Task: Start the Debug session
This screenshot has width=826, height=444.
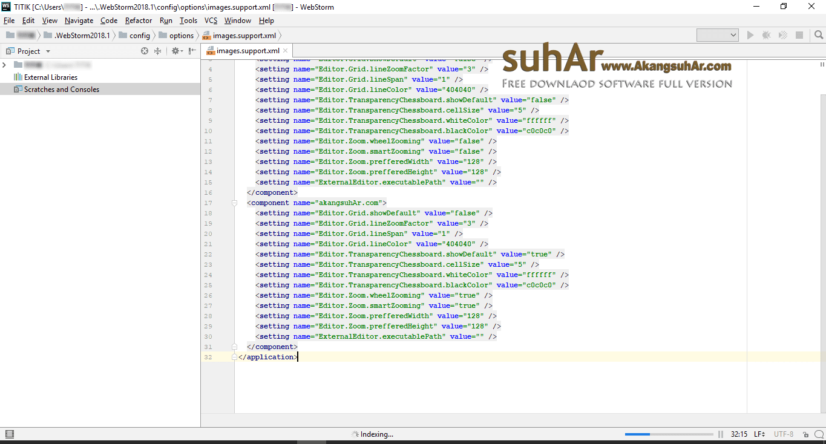Action: pos(766,34)
